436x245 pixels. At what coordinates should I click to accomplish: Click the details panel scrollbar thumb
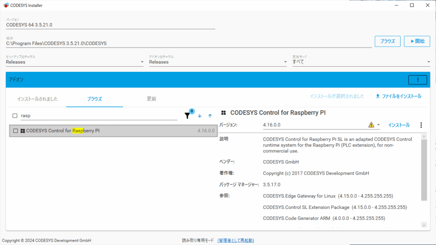coord(424,169)
